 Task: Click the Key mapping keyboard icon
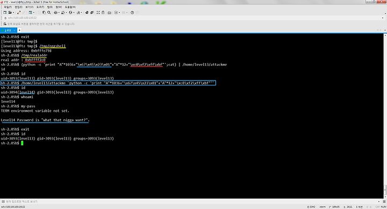(109, 12)
